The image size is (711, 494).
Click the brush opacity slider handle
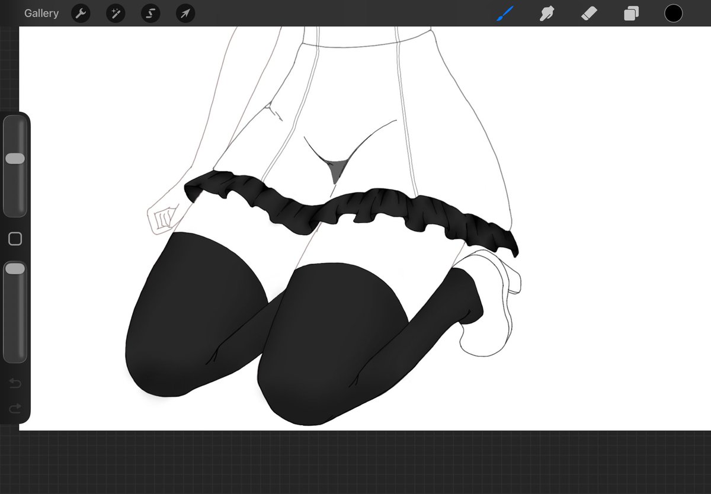point(15,269)
